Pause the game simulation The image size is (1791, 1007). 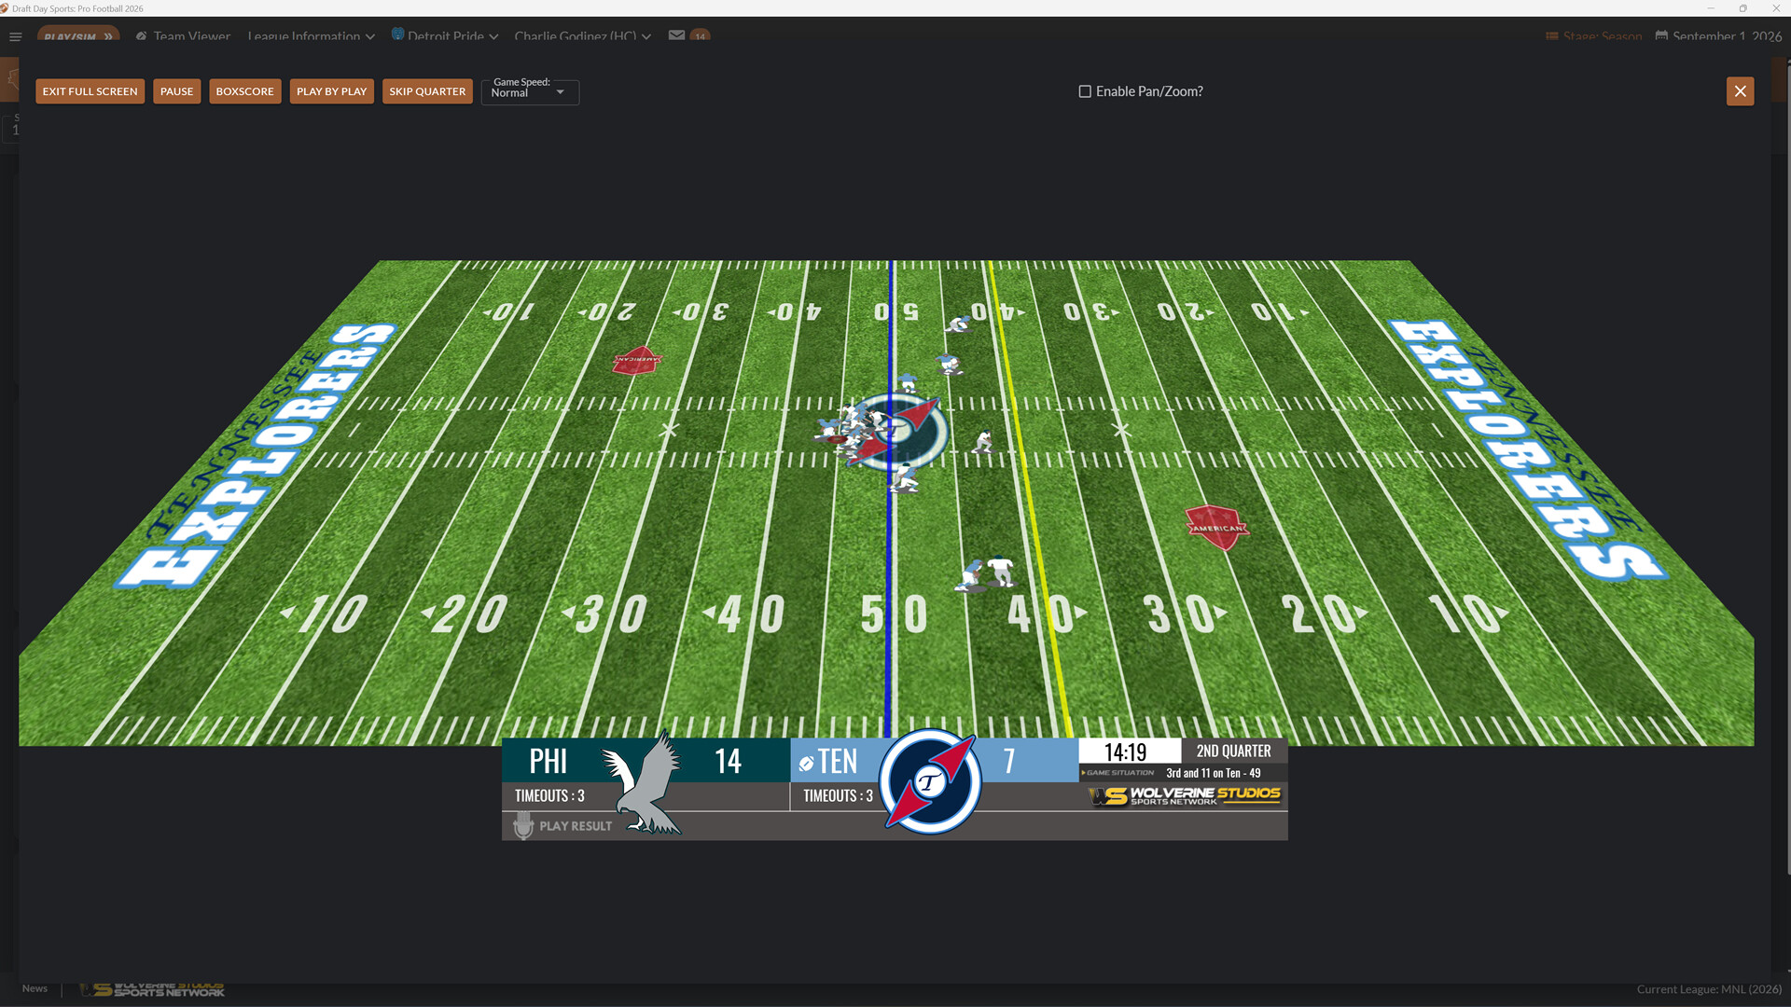click(176, 90)
